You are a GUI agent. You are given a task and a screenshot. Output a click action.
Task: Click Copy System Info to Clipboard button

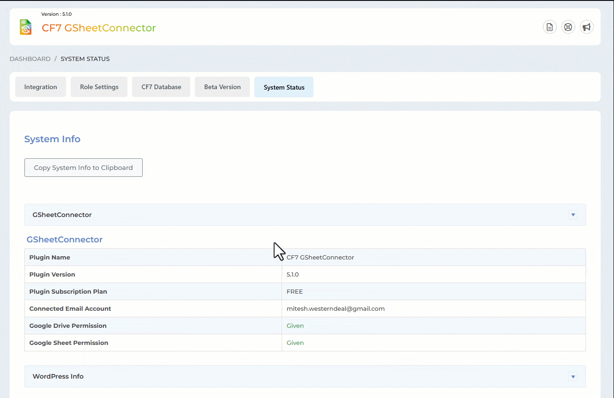(84, 168)
